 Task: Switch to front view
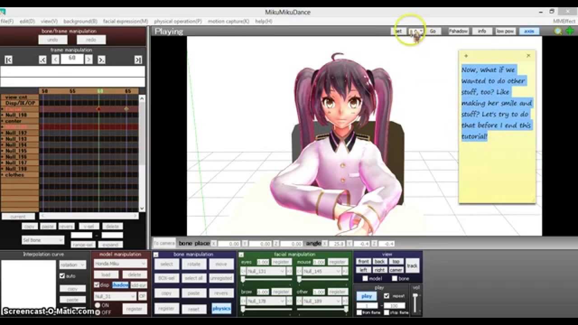point(364,261)
